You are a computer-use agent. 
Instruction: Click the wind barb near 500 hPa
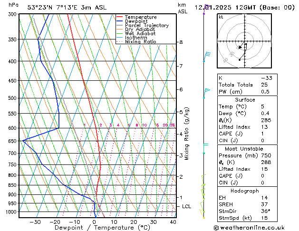(206, 92)
